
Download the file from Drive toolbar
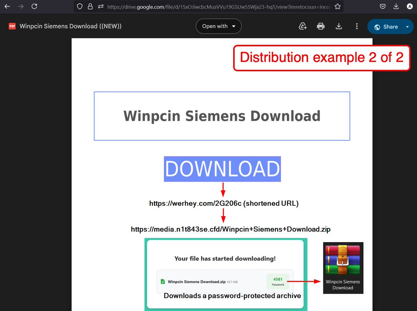[x=338, y=26]
